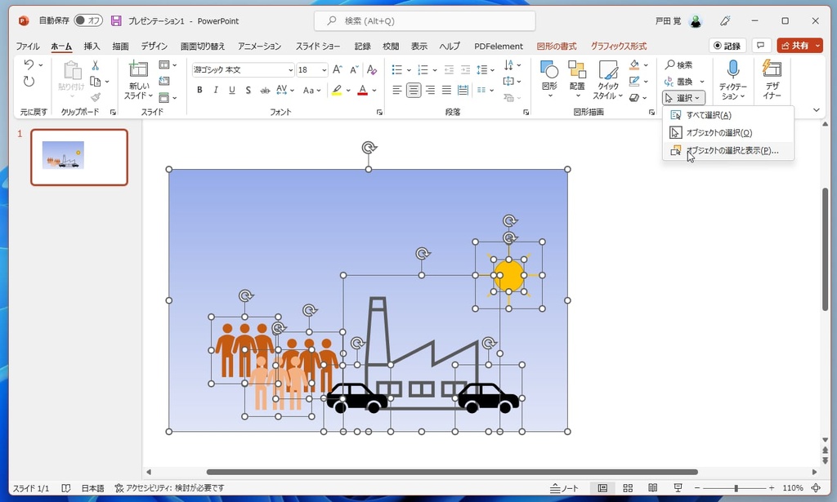Open the デザイン tab

tap(154, 47)
